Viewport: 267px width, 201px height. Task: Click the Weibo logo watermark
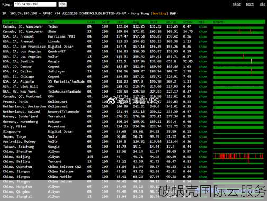pyautogui.click(x=112, y=100)
